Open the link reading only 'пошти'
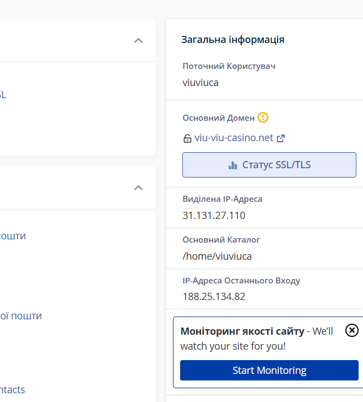The image size is (363, 402). coord(13,236)
